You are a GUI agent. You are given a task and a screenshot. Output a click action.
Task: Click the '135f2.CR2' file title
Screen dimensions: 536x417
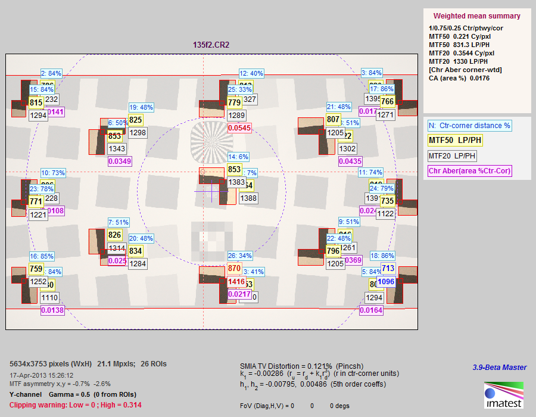click(x=211, y=45)
